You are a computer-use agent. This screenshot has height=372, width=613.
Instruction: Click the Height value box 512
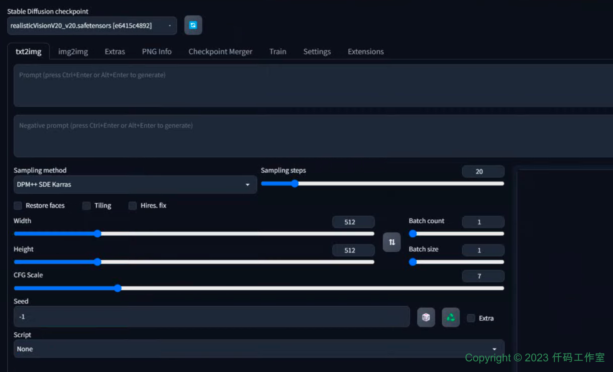point(353,250)
